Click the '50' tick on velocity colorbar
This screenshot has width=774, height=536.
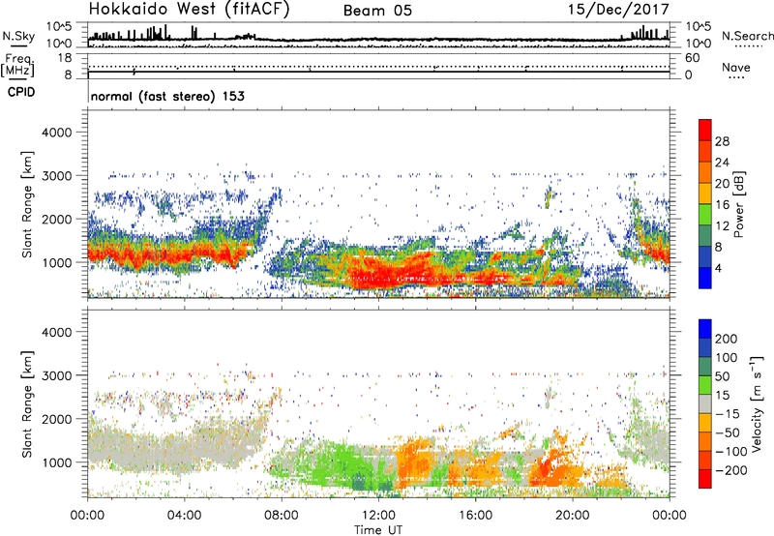pyautogui.click(x=722, y=376)
